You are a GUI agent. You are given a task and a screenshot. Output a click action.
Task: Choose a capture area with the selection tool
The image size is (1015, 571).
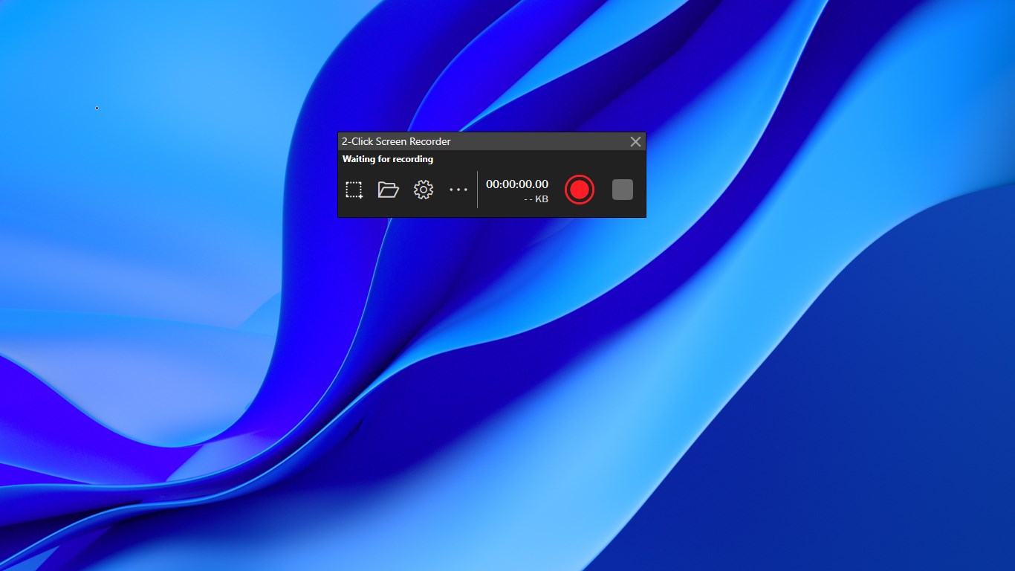[x=354, y=190]
